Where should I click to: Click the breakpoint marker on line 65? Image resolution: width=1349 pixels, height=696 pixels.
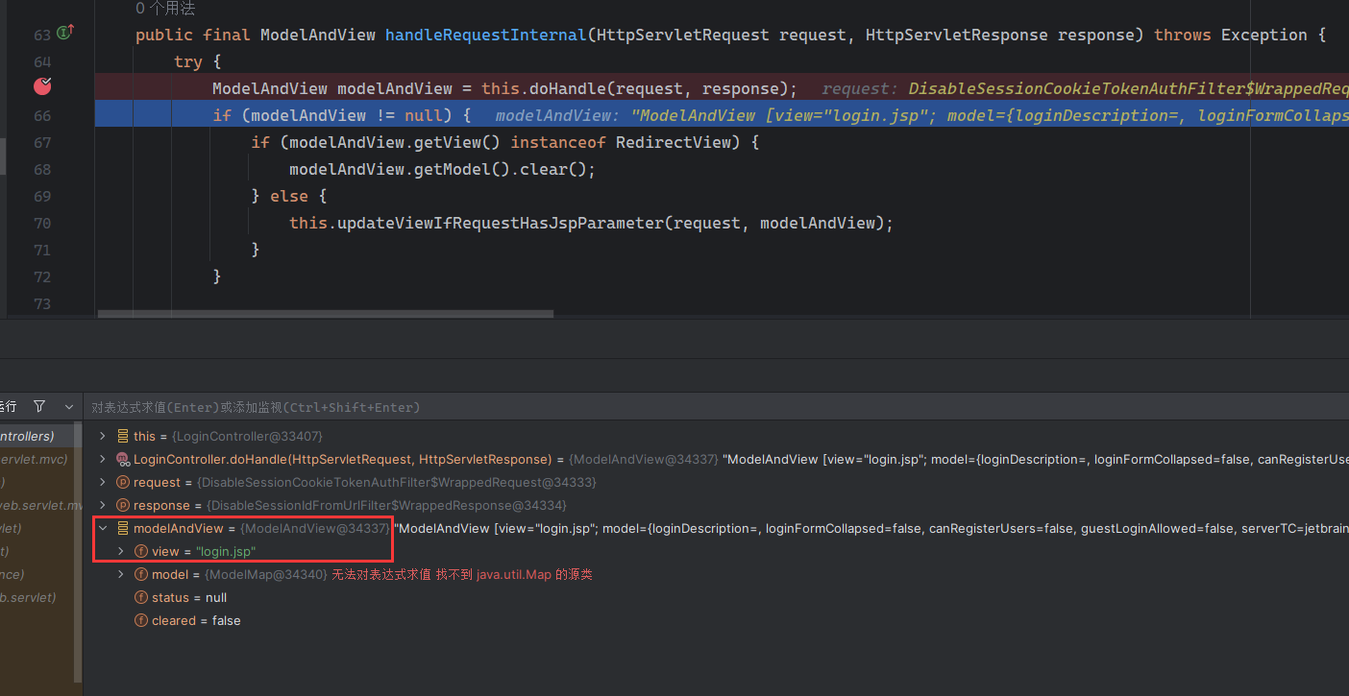(41, 87)
